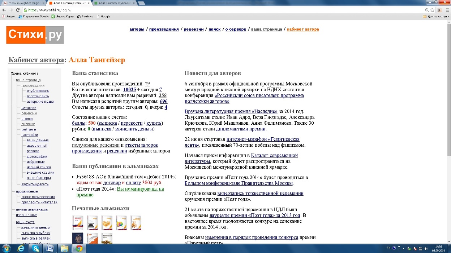Open 'печать альманахов' in the cabinet tree
Image resolution: width=451 pixels, height=253 pixels.
pos(32,209)
